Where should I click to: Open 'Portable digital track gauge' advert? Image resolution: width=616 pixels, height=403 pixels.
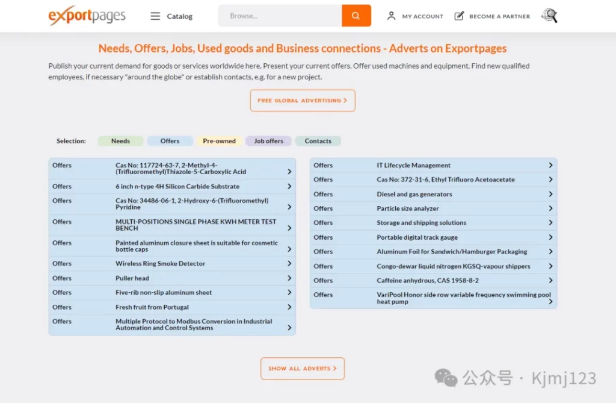(x=417, y=237)
